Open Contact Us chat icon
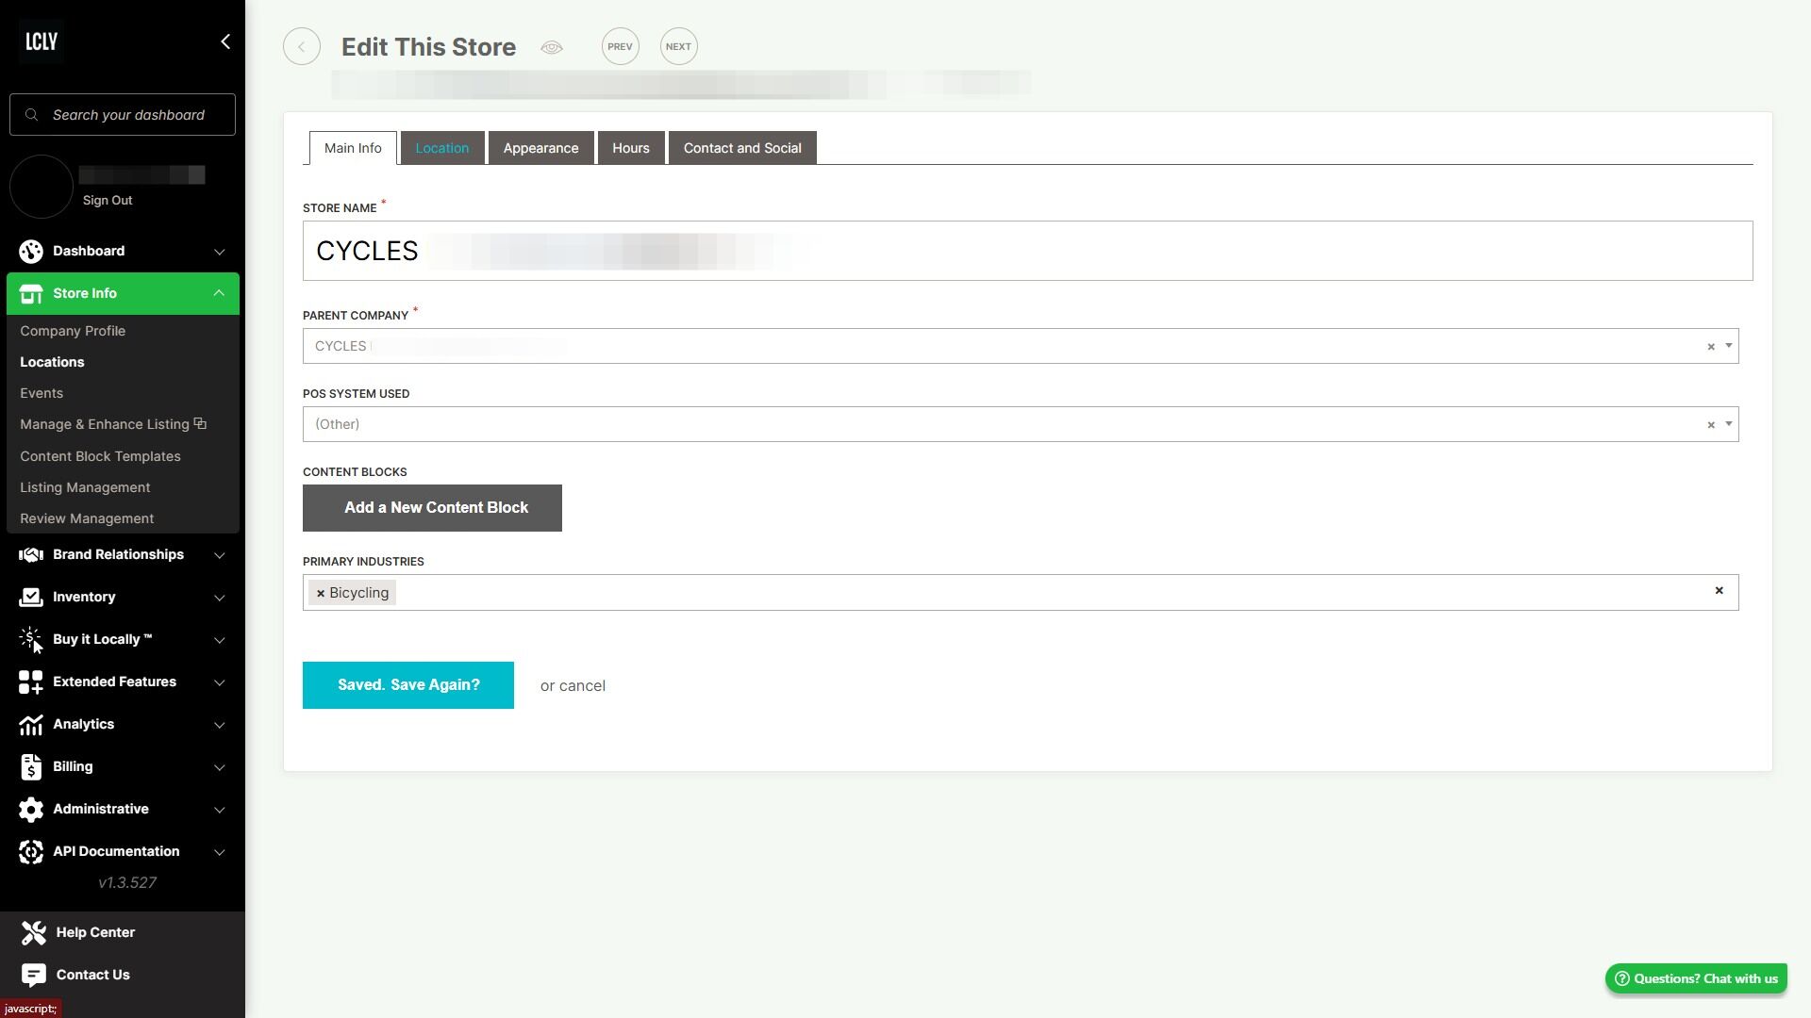The width and height of the screenshot is (1811, 1018). point(34,975)
